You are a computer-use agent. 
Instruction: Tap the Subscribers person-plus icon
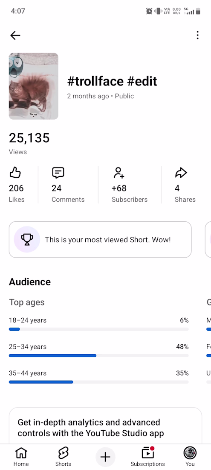119,173
